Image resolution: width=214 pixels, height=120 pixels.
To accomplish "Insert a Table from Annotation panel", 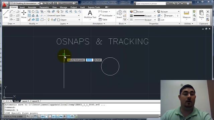I will (103, 20).
